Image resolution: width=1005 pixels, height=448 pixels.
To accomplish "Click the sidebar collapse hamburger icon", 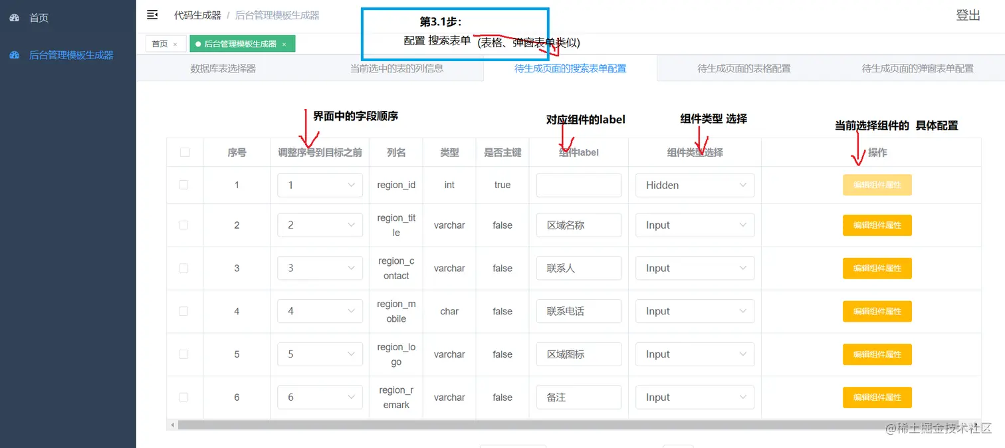I will pos(152,15).
